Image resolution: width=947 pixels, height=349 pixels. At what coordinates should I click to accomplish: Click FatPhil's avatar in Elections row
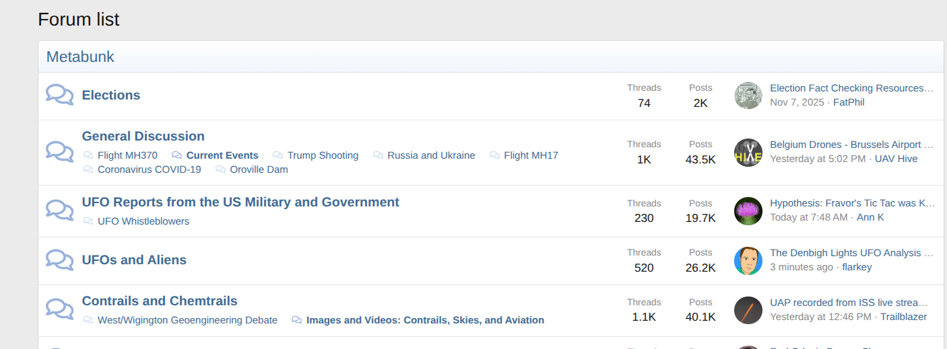click(748, 95)
